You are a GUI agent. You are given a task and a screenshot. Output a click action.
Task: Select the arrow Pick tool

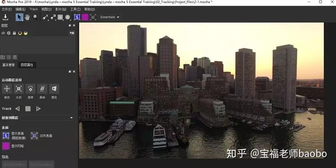[19, 17]
